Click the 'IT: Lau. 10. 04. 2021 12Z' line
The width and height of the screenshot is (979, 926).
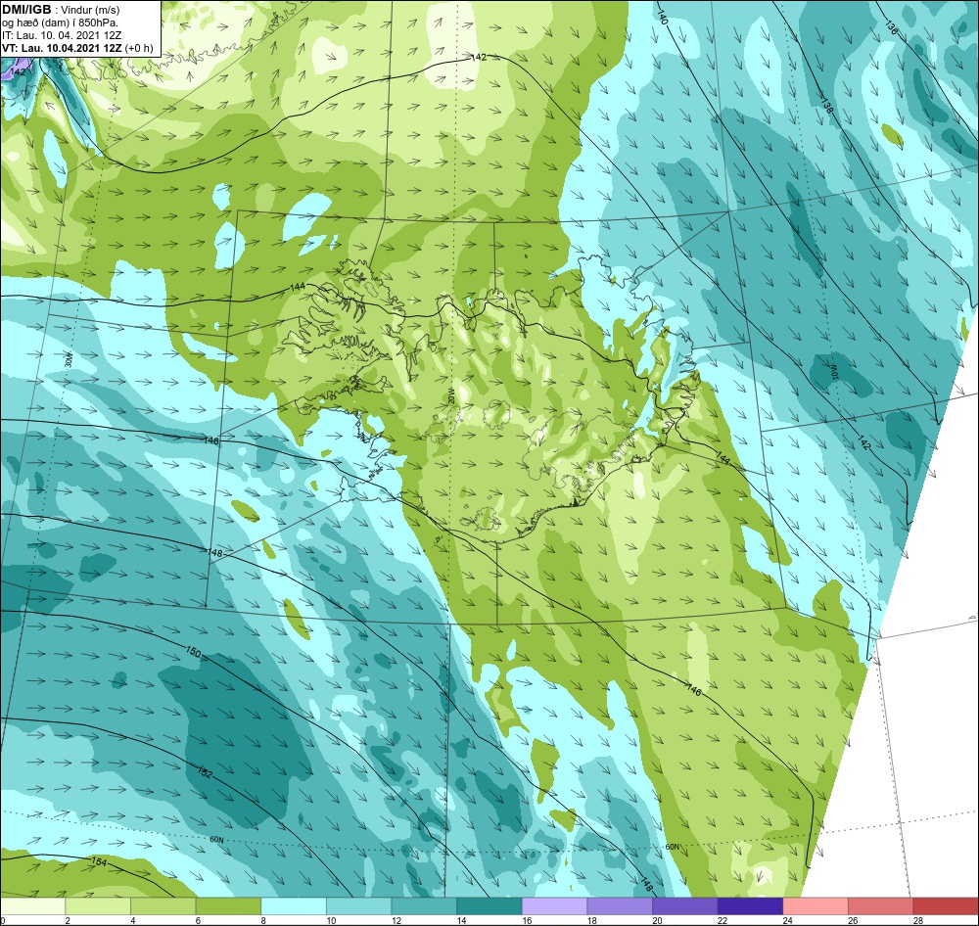[x=61, y=35]
